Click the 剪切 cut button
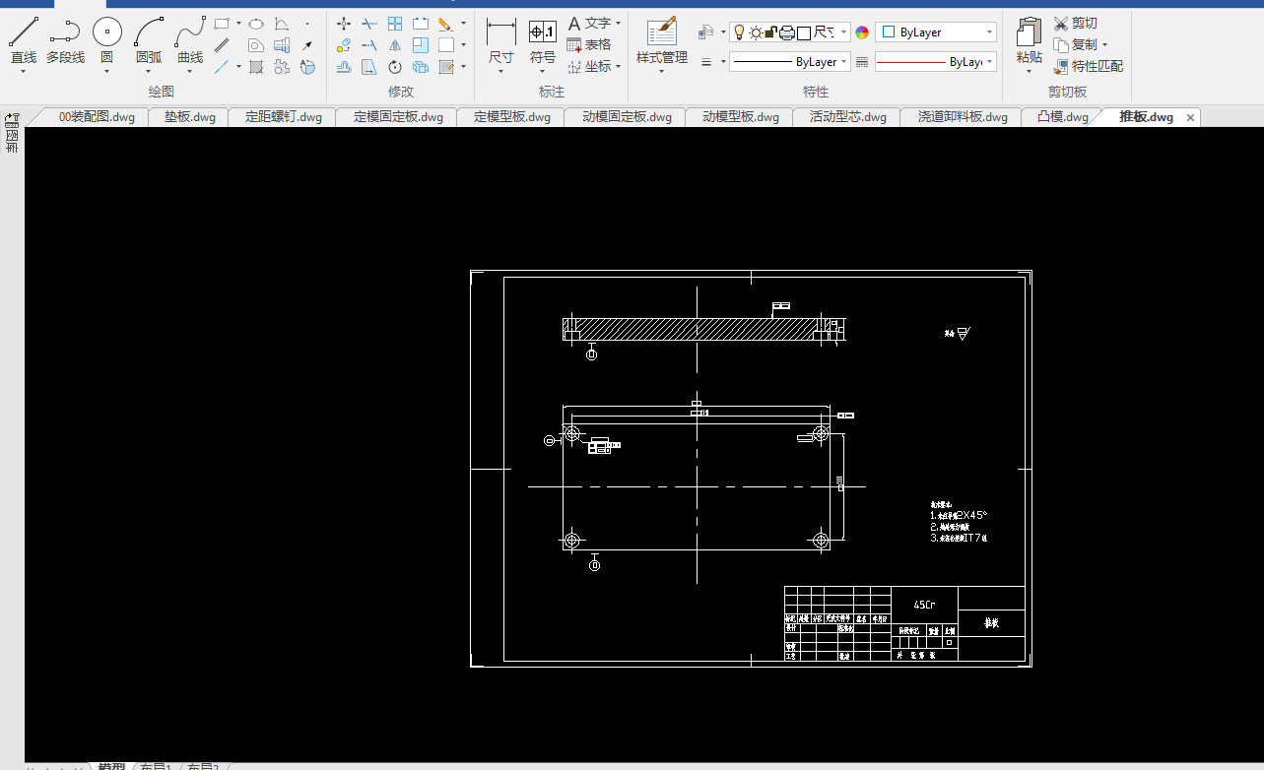Viewport: 1264px width, 770px height. pyautogui.click(x=1075, y=23)
